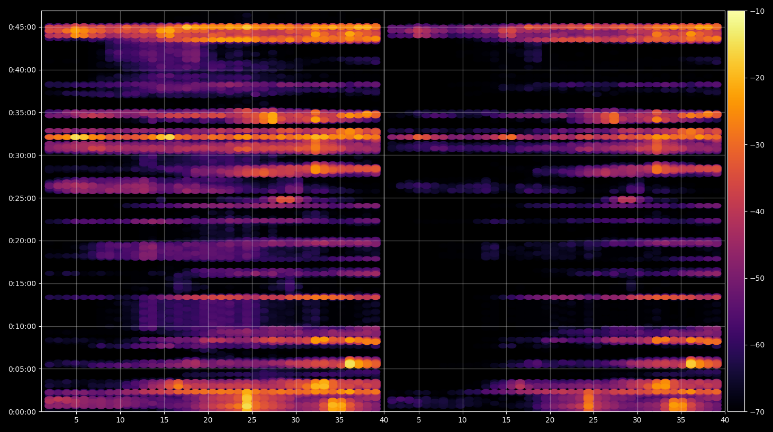
Task: Click x-axis label 5 of left plot
Action: [x=76, y=420]
